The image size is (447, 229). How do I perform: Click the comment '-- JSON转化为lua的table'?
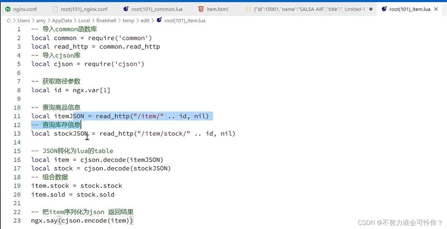tap(72, 151)
